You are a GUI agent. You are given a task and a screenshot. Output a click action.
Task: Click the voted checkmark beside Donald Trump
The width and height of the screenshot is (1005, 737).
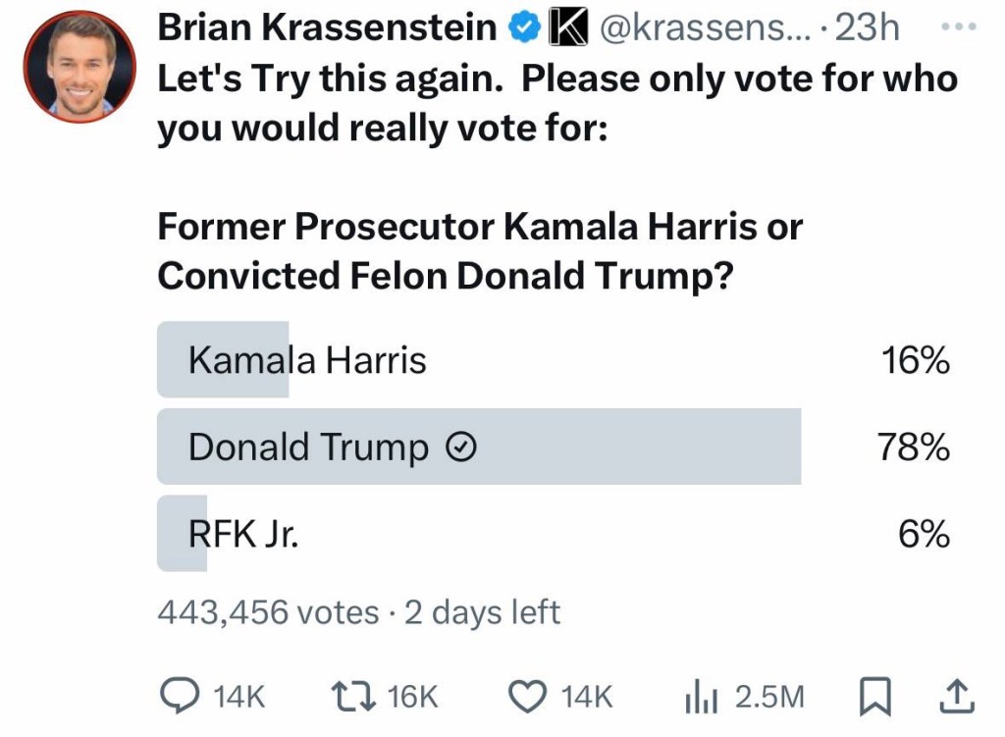click(461, 448)
